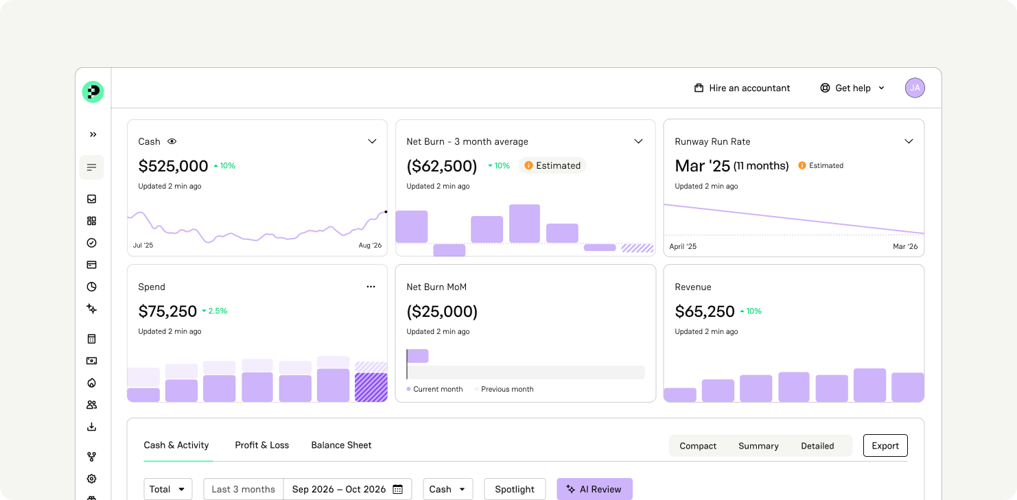Open the flame burn icon in sidebar

pyautogui.click(x=92, y=383)
